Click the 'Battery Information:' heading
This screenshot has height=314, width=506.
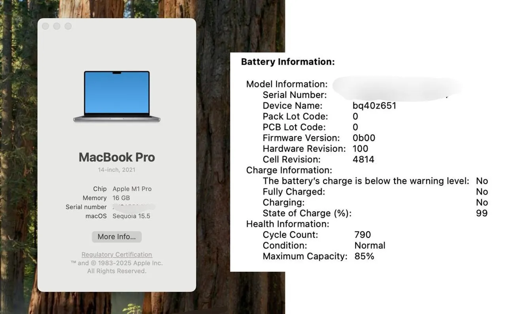click(x=288, y=62)
